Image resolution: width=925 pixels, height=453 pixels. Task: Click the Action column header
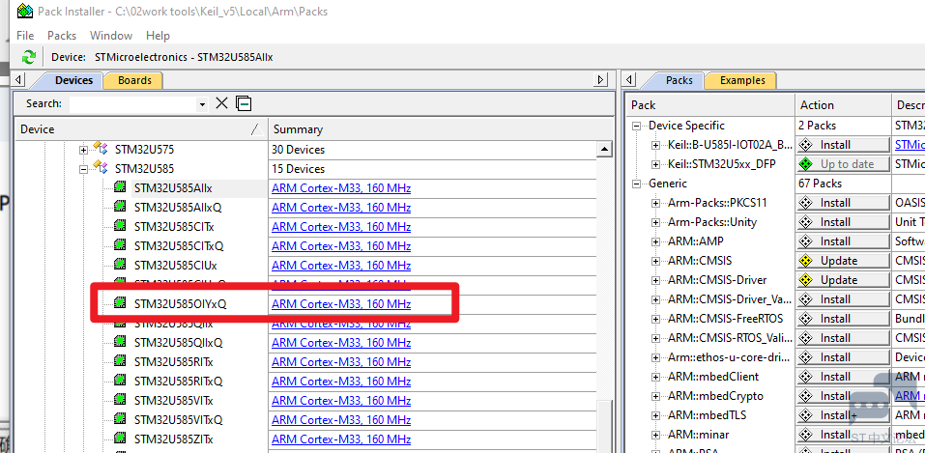click(843, 105)
